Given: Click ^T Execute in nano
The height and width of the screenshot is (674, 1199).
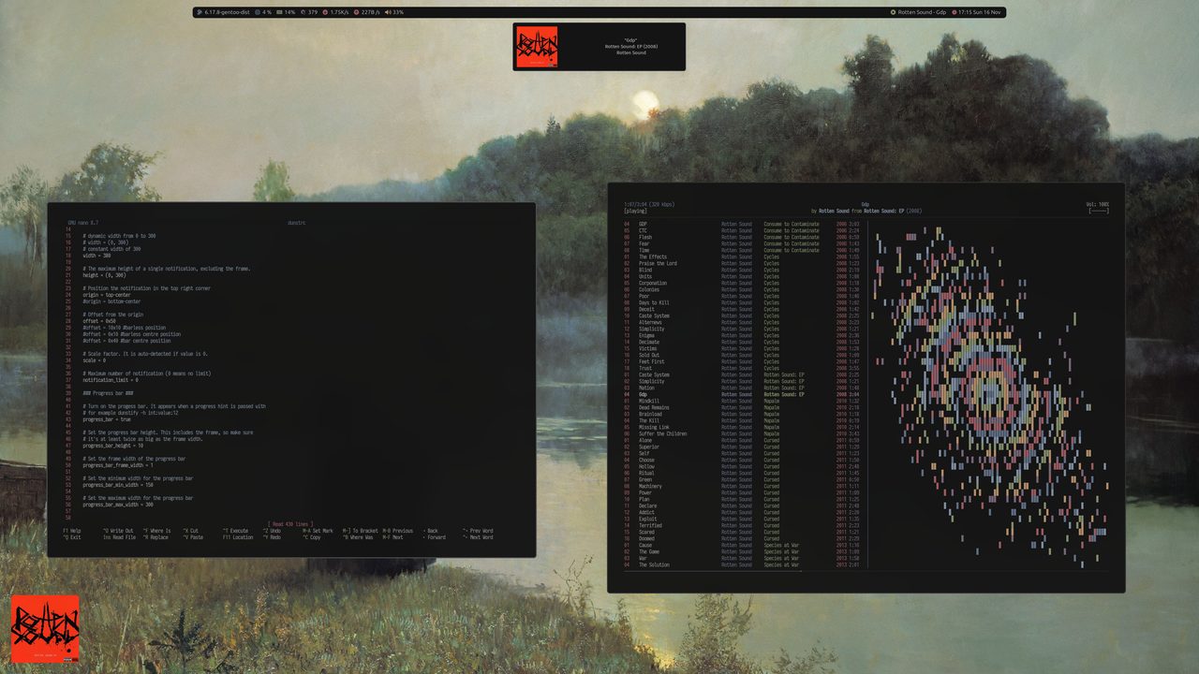Looking at the screenshot, I should tap(236, 531).
